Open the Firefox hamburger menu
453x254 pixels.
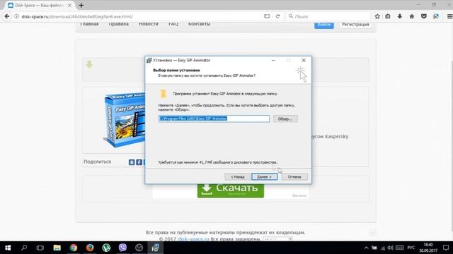tap(449, 16)
